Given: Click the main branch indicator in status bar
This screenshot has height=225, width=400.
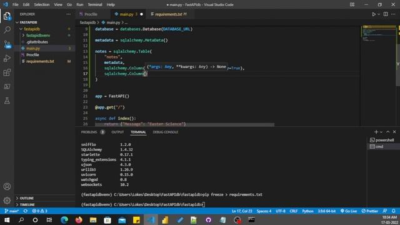Looking at the screenshot, I should tap(12, 211).
